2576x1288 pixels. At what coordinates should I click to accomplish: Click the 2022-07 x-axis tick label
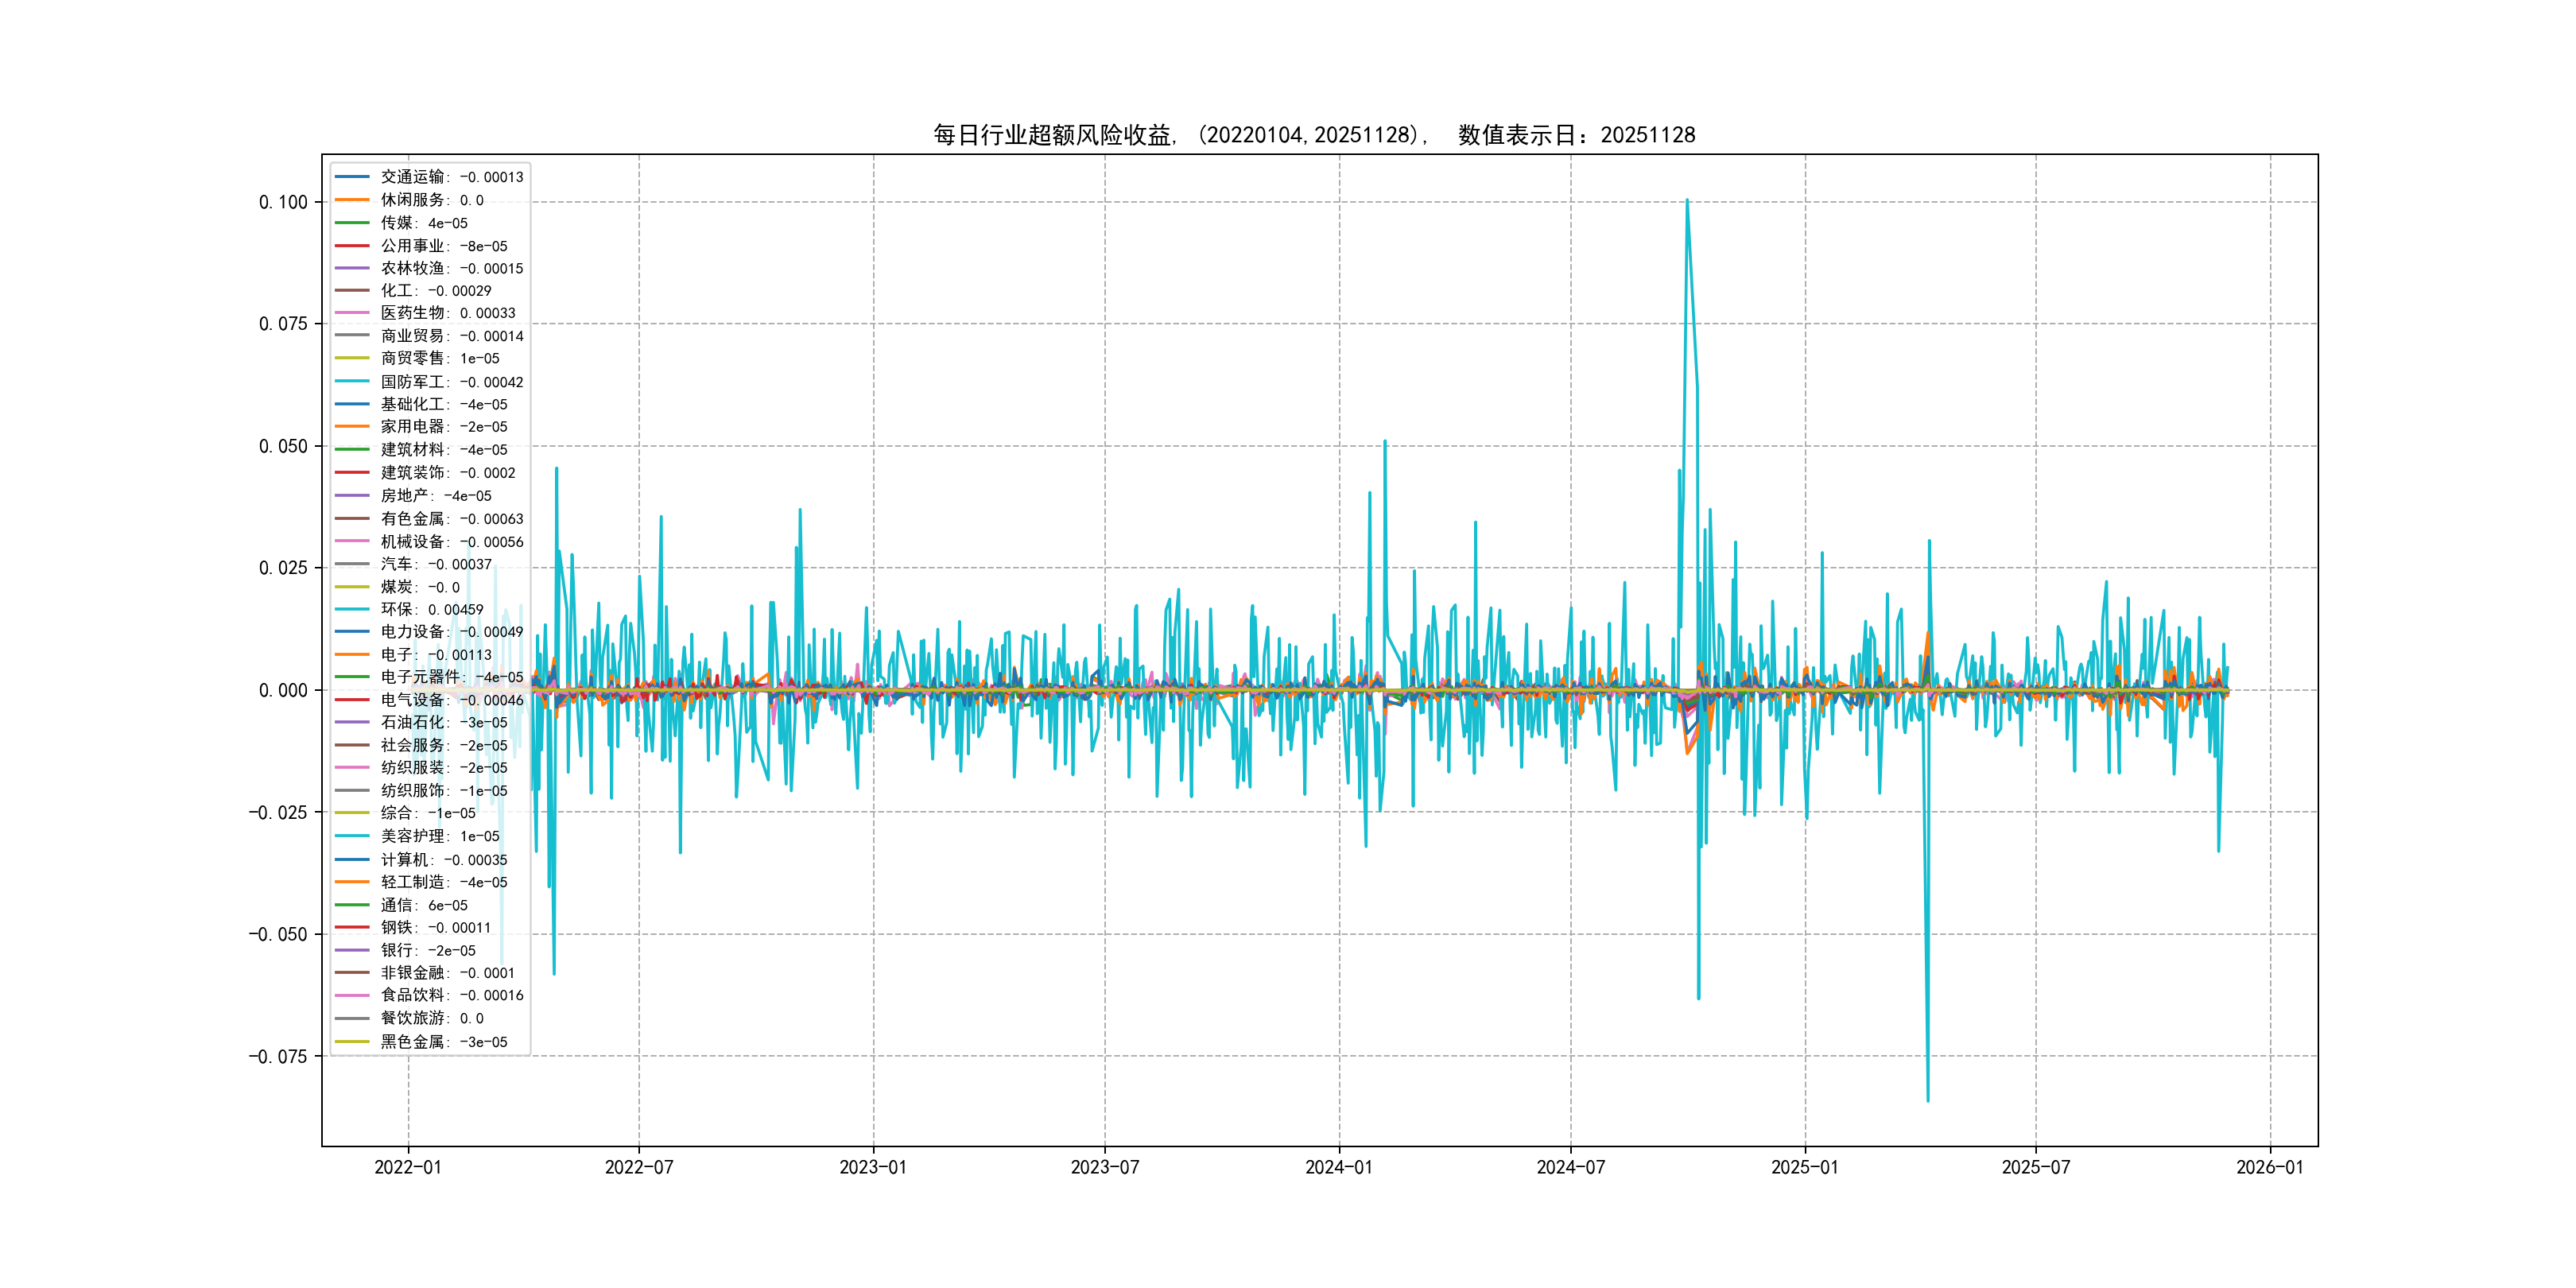639,1167
